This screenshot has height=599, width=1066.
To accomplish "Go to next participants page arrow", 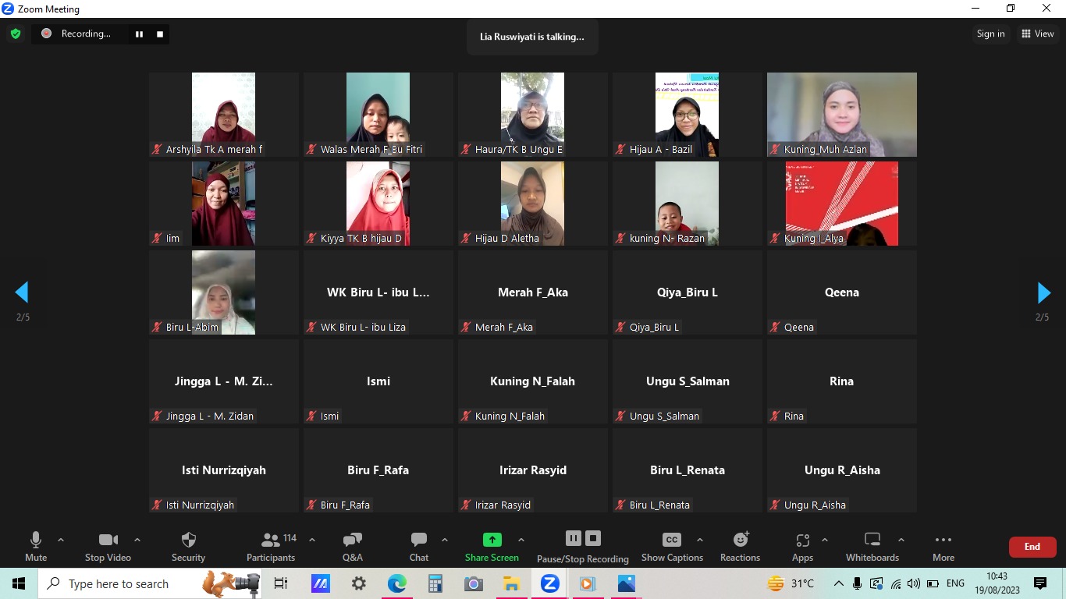I will click(x=1043, y=292).
